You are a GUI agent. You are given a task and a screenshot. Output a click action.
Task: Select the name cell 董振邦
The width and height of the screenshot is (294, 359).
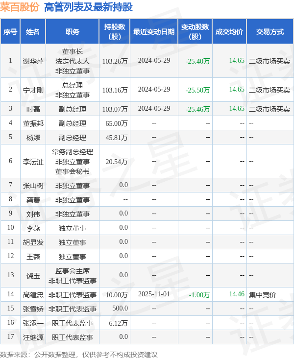point(33,123)
